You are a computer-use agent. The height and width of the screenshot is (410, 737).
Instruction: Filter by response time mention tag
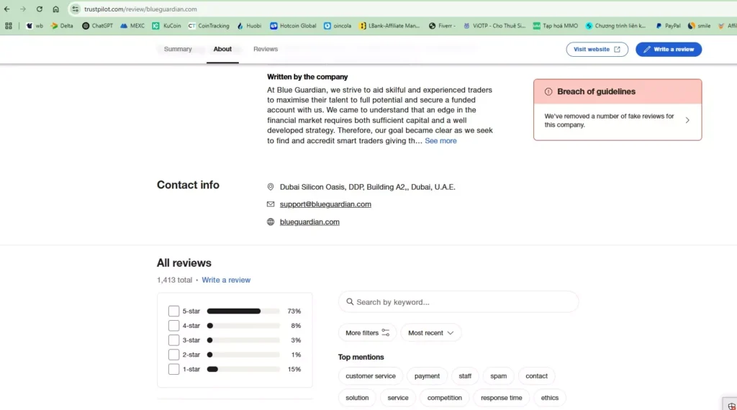[501, 397]
